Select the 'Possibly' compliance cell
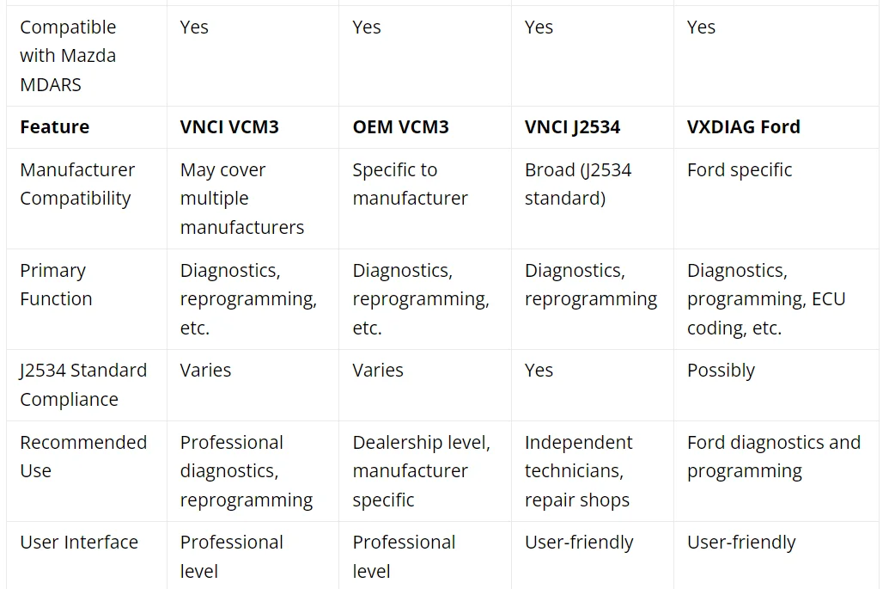This screenshot has height=589, width=889. pos(721,371)
